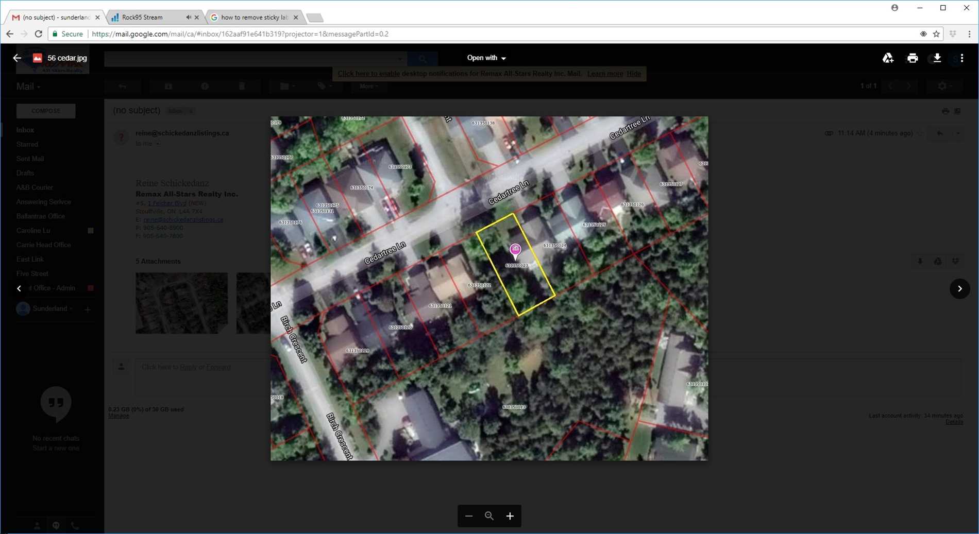Zoom out of the image
The image size is (979, 534).
(468, 516)
